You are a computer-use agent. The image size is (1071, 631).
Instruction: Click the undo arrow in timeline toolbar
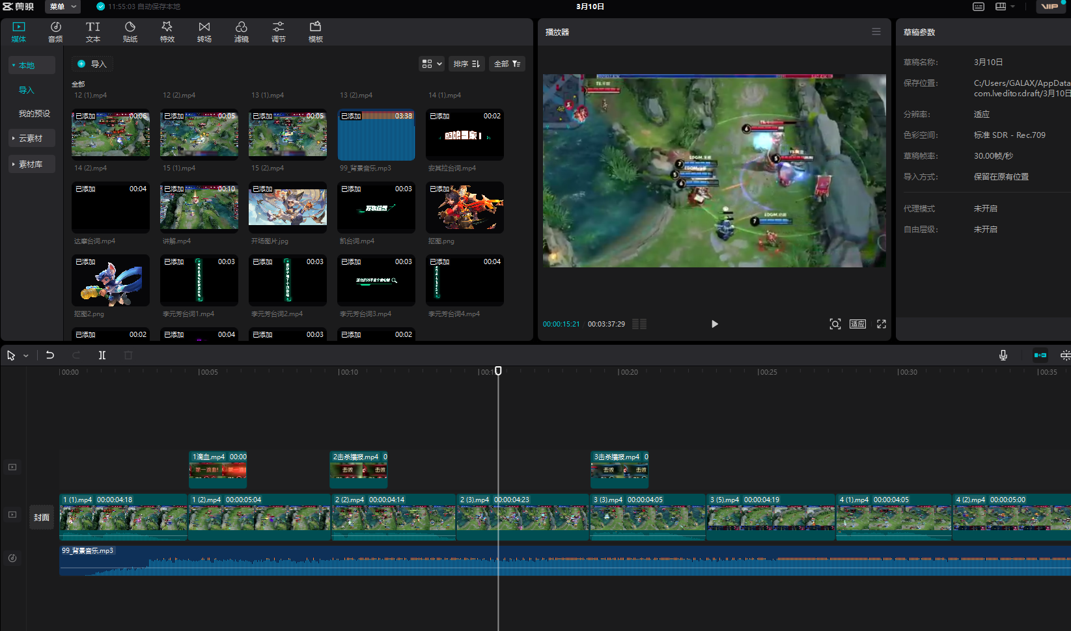tap(50, 355)
